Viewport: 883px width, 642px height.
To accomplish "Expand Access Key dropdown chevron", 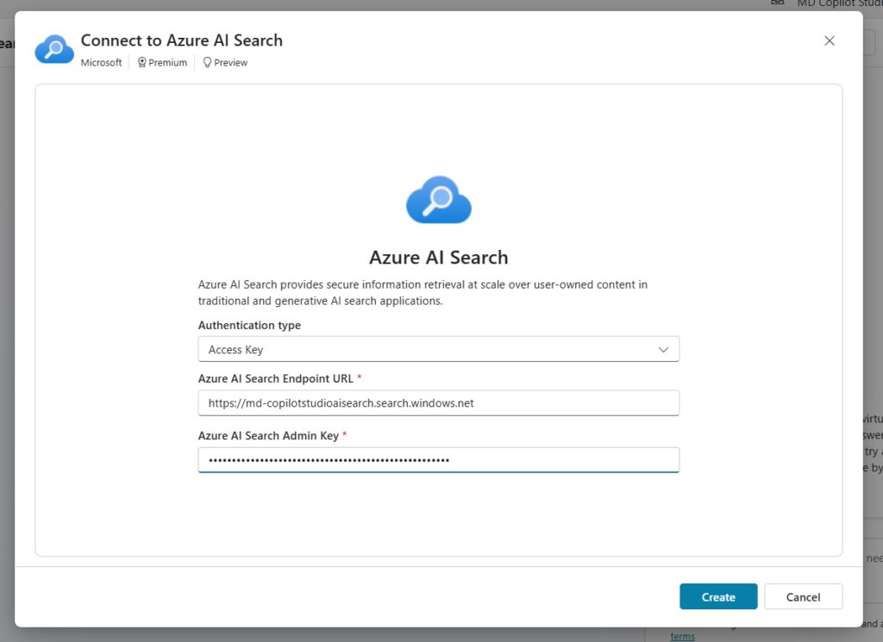I will point(663,349).
